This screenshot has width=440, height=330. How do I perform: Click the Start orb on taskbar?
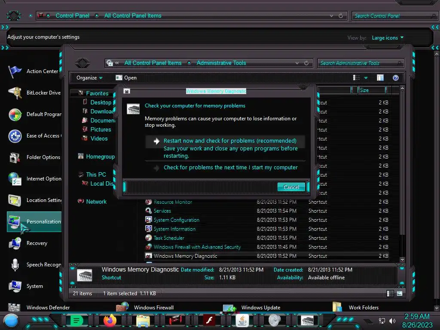click(11, 321)
